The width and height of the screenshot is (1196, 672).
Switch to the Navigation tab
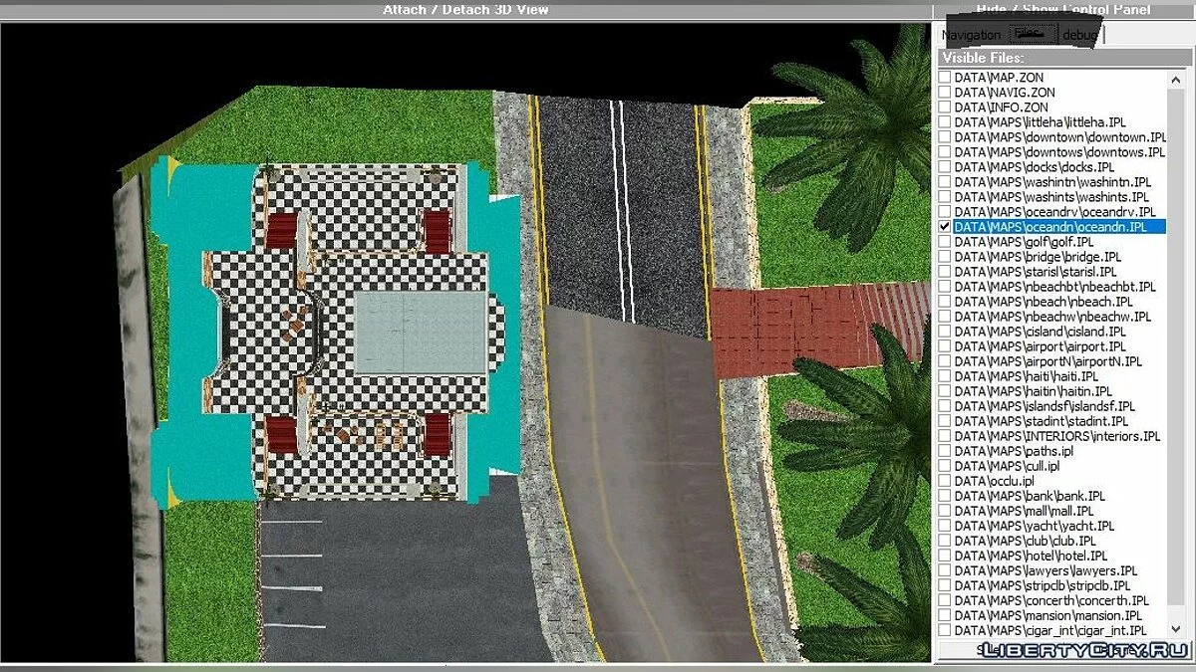[x=971, y=34]
